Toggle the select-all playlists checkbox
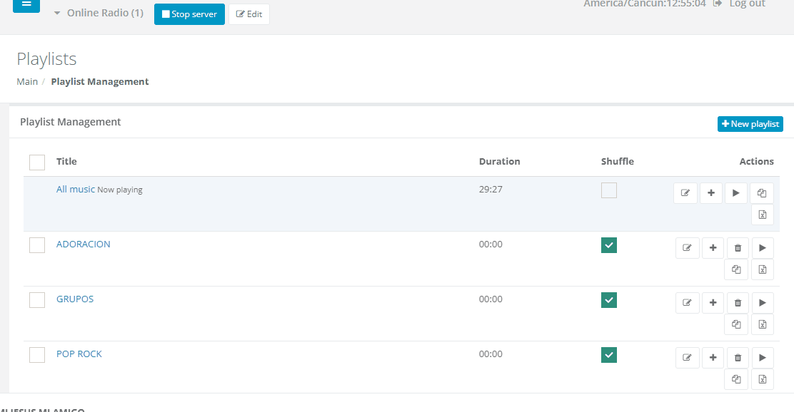Viewport: 794px width, 412px height. [x=37, y=163]
